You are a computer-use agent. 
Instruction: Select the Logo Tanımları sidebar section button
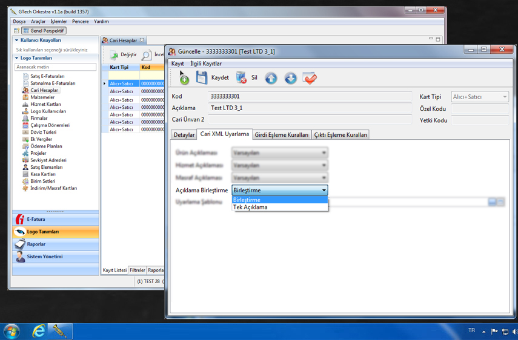56,232
